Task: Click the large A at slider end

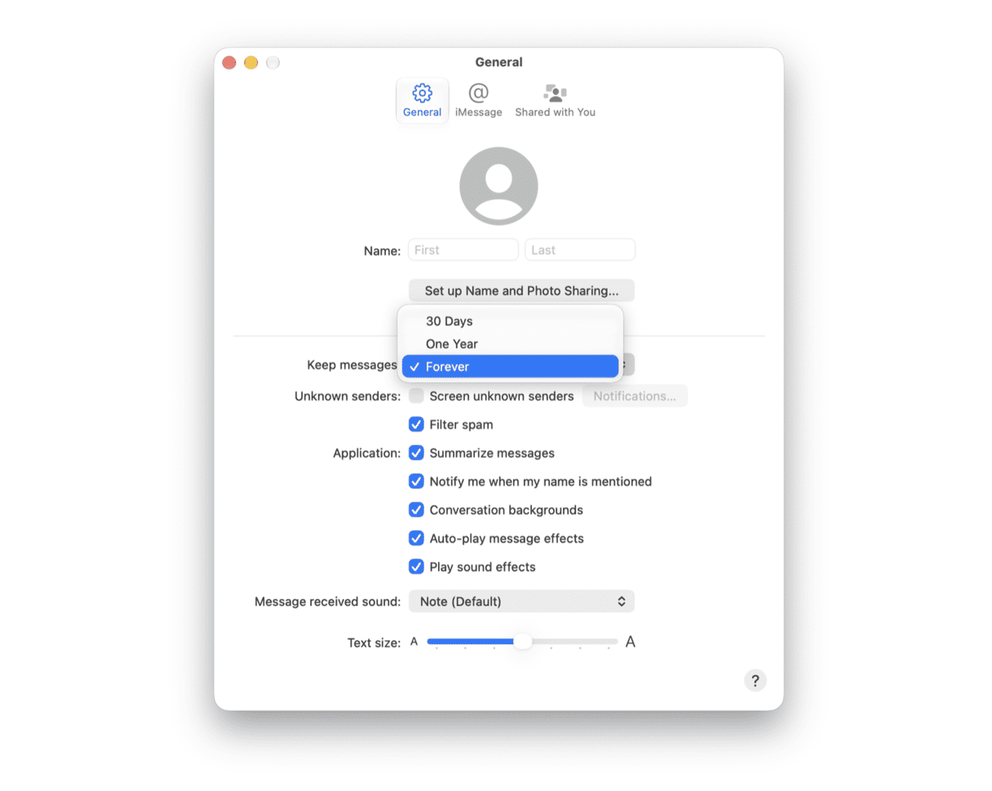Action: 630,642
